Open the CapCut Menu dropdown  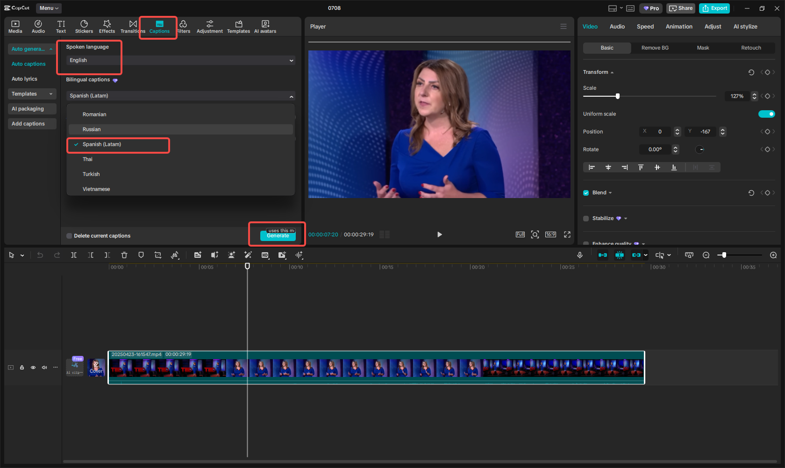[49, 8]
